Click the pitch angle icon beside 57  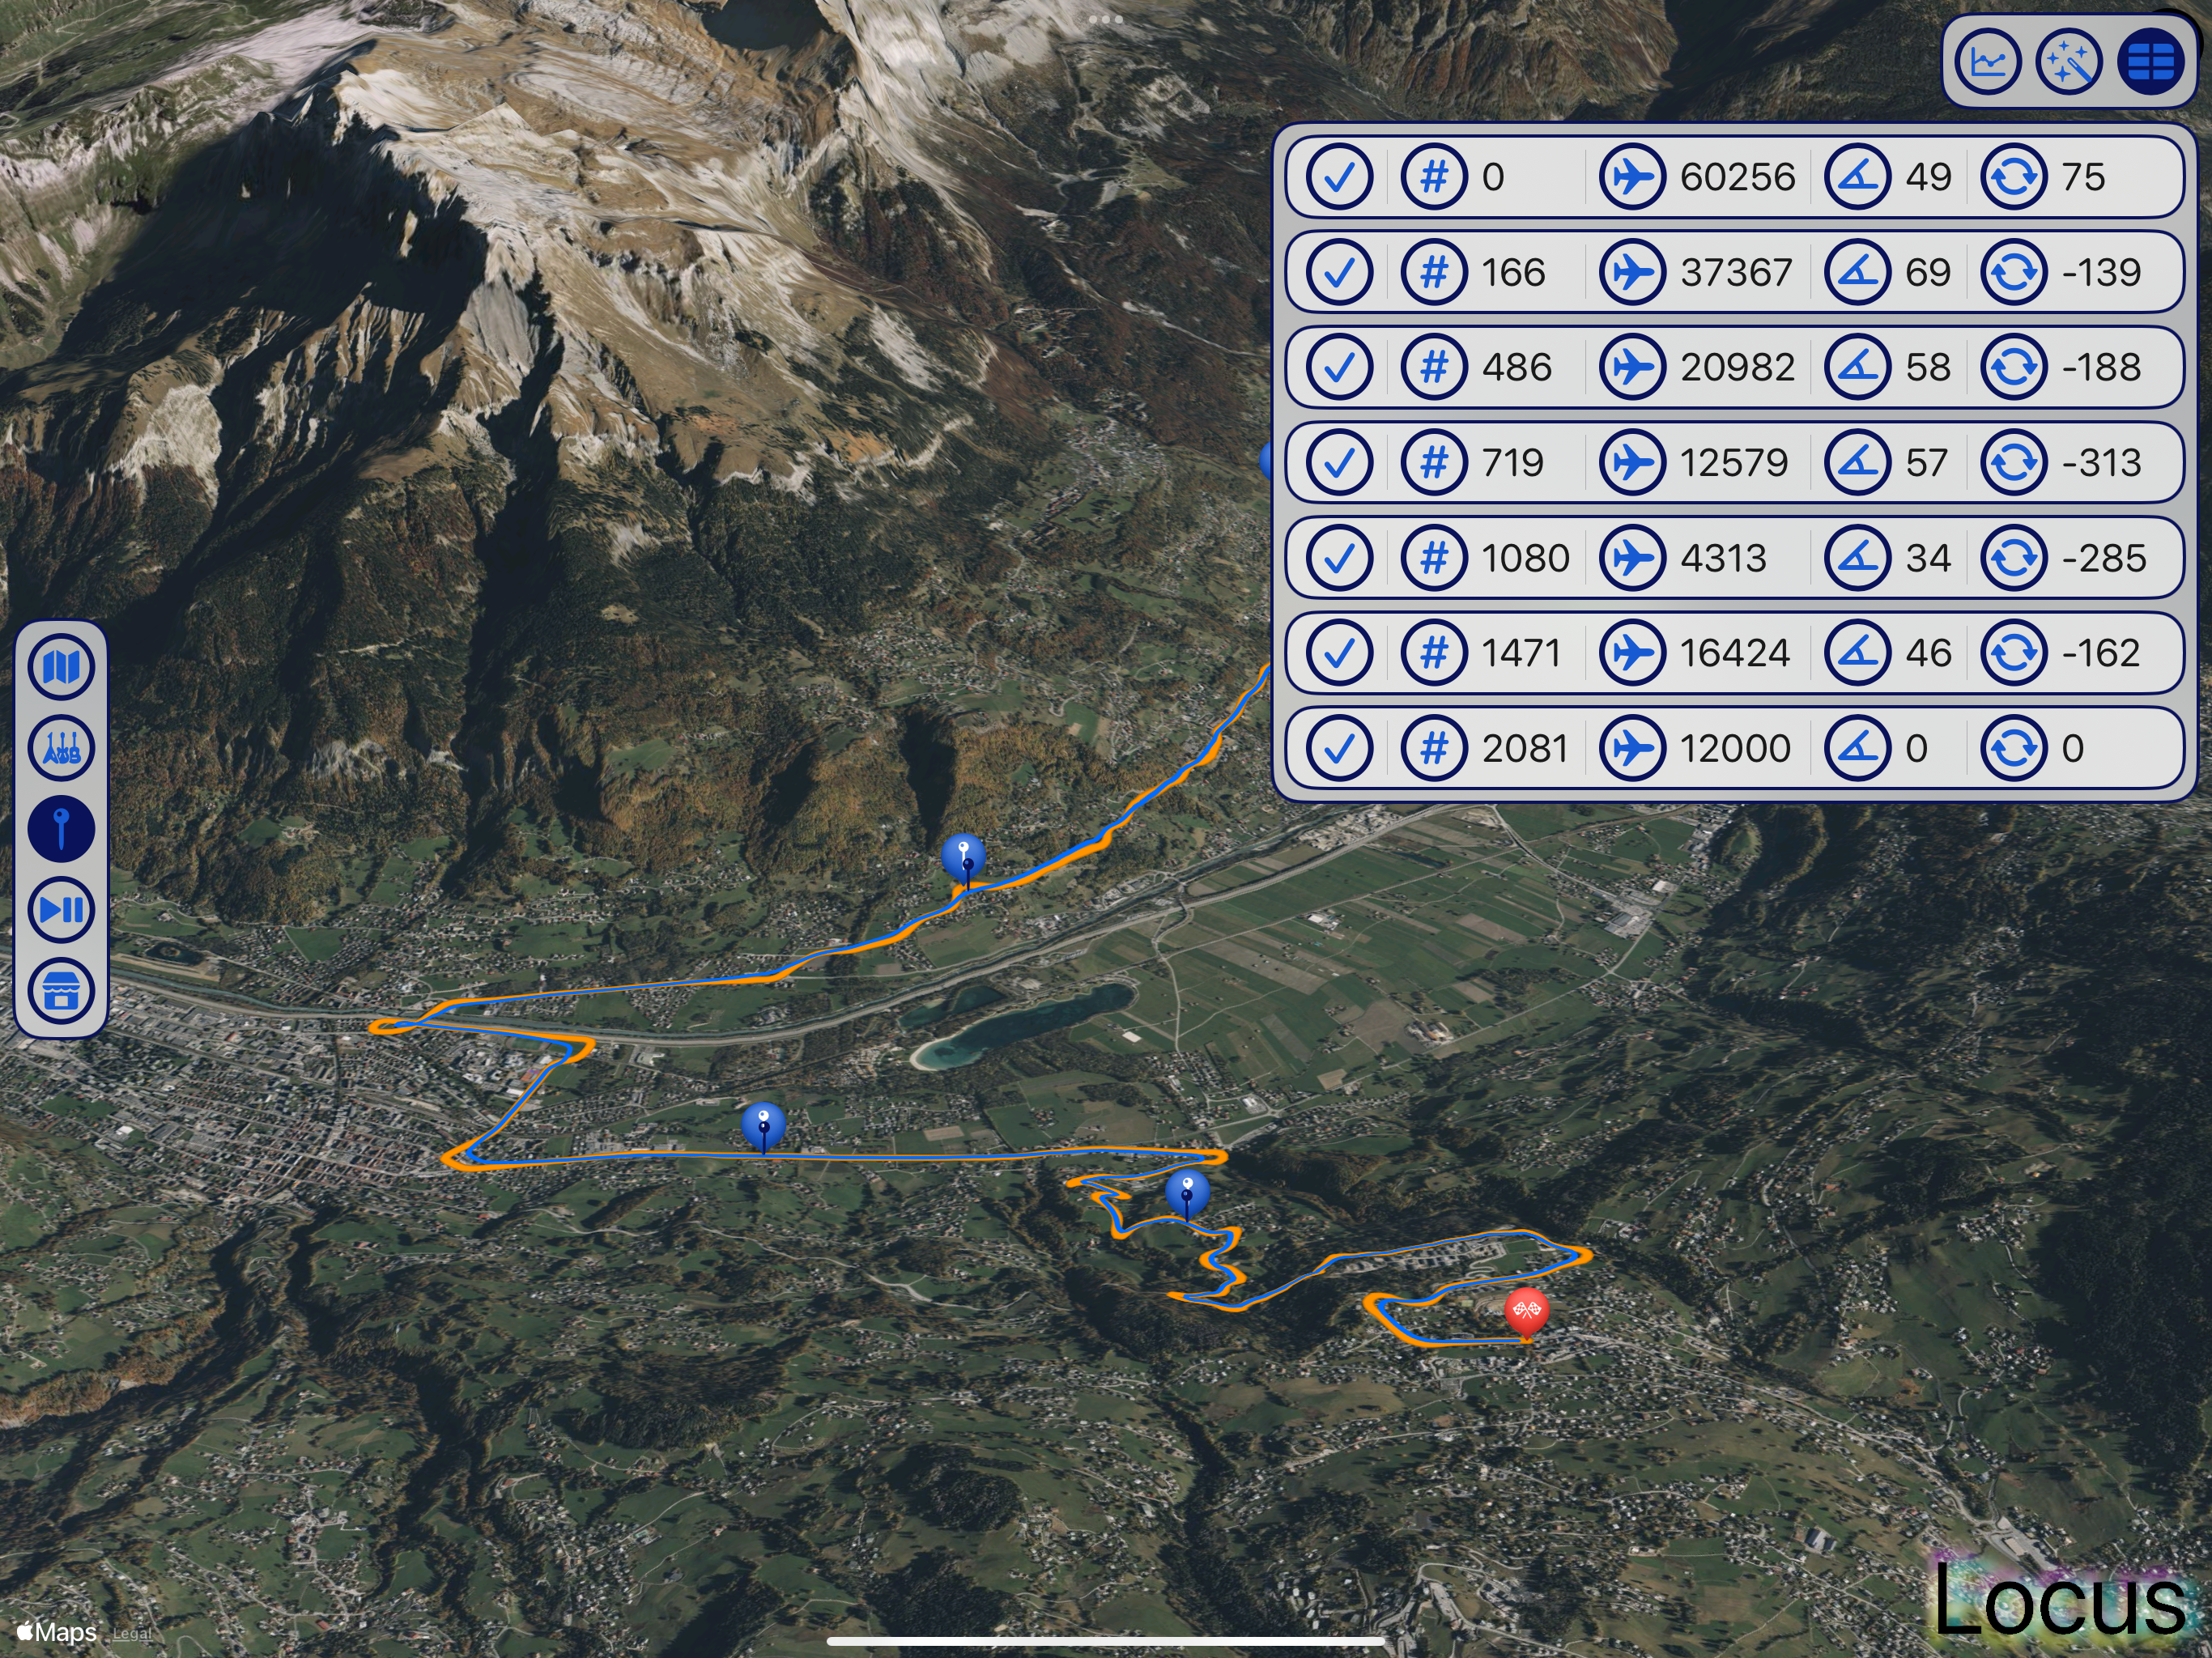point(1857,463)
